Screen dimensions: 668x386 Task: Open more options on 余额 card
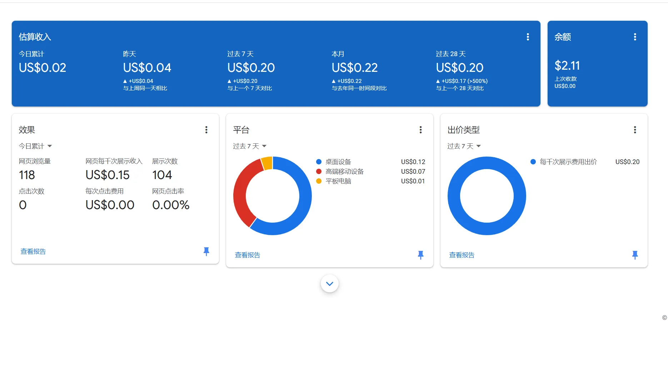pyautogui.click(x=635, y=37)
